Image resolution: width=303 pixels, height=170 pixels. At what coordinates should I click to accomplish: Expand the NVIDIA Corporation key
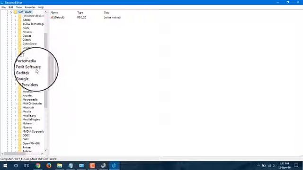[16, 132]
